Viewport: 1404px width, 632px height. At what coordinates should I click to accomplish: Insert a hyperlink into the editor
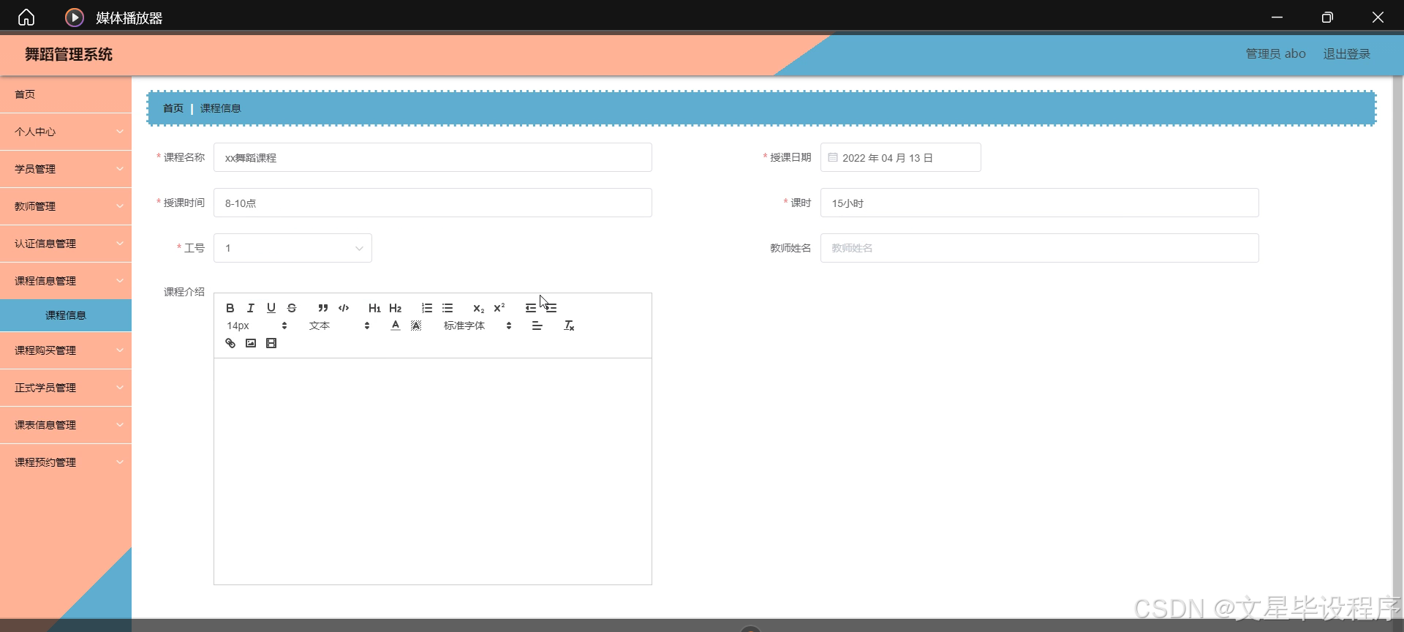(x=230, y=343)
